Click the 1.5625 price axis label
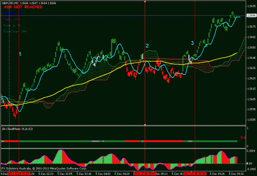Screen dimensions: 257x176 [x=251, y=79]
